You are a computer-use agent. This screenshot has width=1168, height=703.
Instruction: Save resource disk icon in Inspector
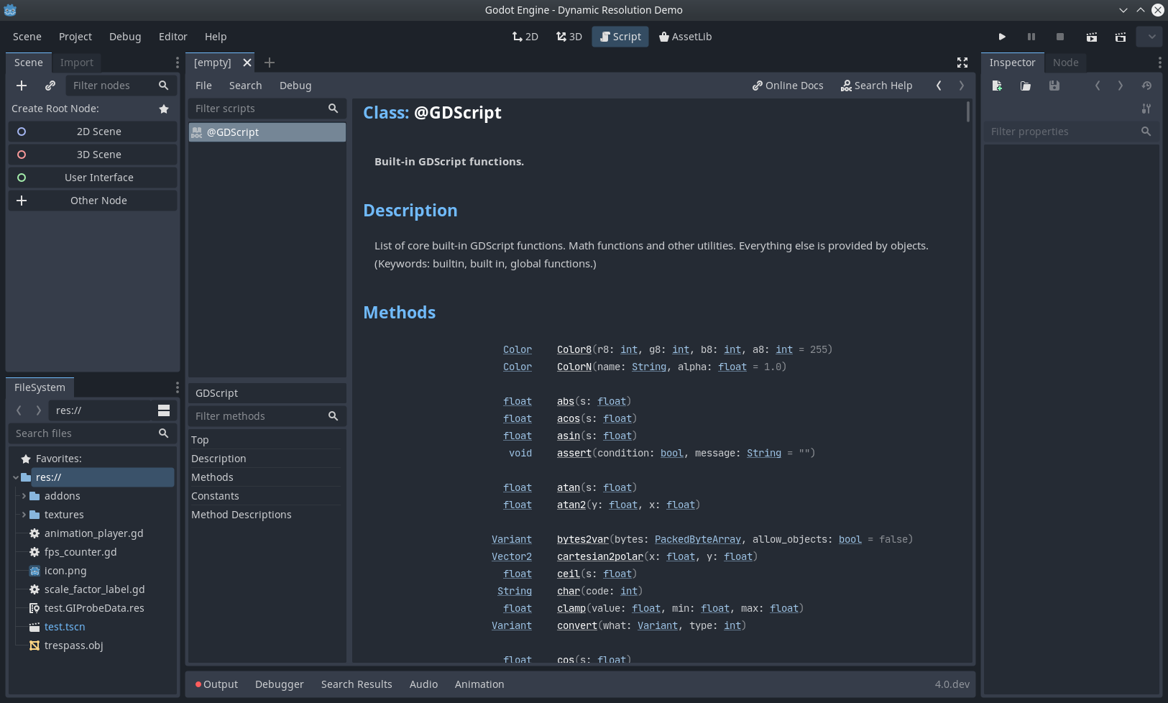[1054, 86]
